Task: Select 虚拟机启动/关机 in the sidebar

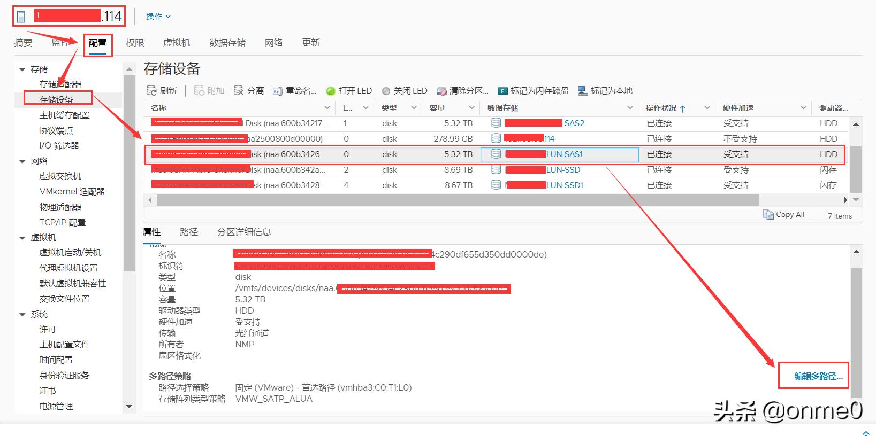Action: click(x=70, y=253)
